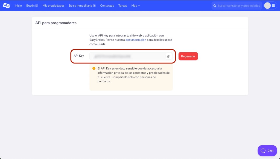280x159 pixels.
Task: Click the notification badge beside Buzón
Action: pos(37,6)
